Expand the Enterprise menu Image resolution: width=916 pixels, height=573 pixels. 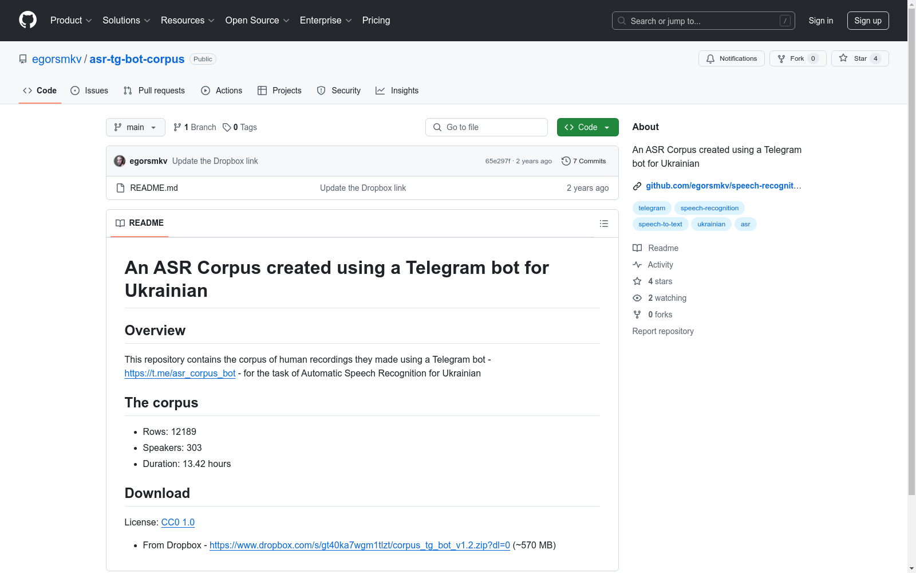pos(326,21)
